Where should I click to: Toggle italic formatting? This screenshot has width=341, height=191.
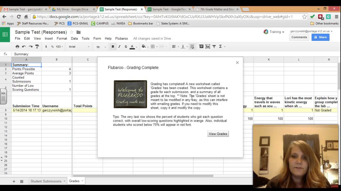pos(119,46)
